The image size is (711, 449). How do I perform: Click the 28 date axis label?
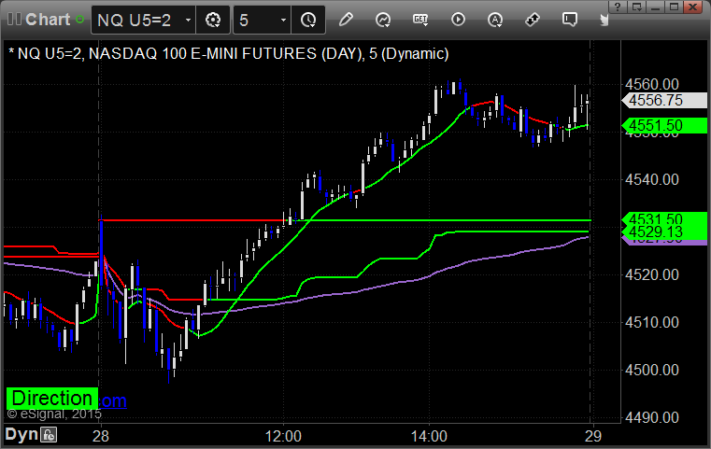point(101,436)
